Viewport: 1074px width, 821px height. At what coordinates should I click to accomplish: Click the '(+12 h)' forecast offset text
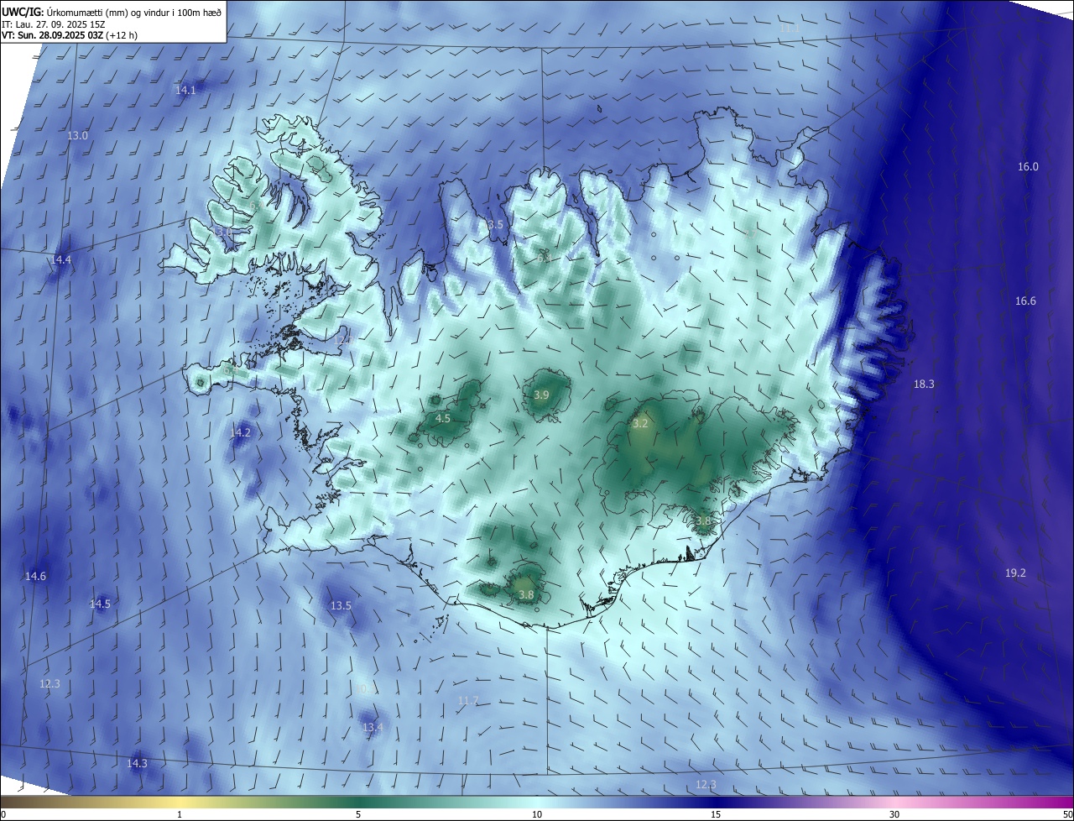[x=123, y=35]
